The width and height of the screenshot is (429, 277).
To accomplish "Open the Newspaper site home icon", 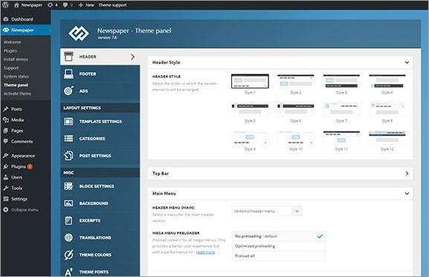I will coord(16,5).
